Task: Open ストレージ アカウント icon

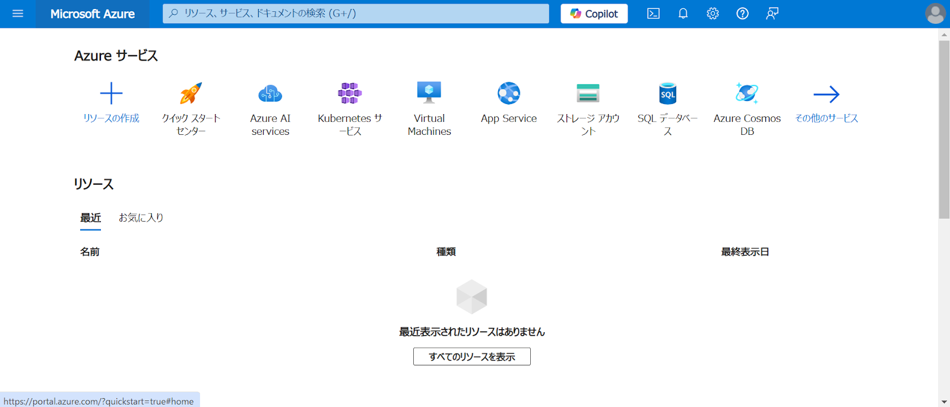Action: pyautogui.click(x=588, y=93)
